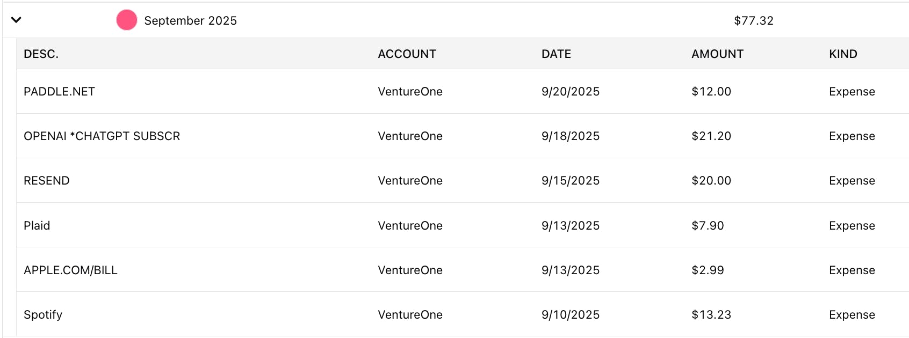Select the APPLE.COM/BILL transaction row
Viewport: 909px width, 338px height.
click(70, 270)
